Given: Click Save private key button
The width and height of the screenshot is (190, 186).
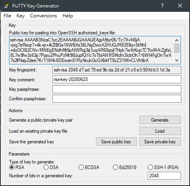Looking at the screenshot, I should [160, 142].
